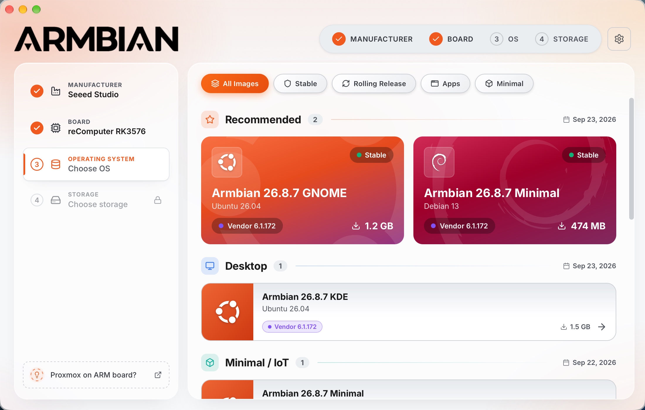Filter by Stable images
This screenshot has height=410, width=645.
(x=300, y=83)
